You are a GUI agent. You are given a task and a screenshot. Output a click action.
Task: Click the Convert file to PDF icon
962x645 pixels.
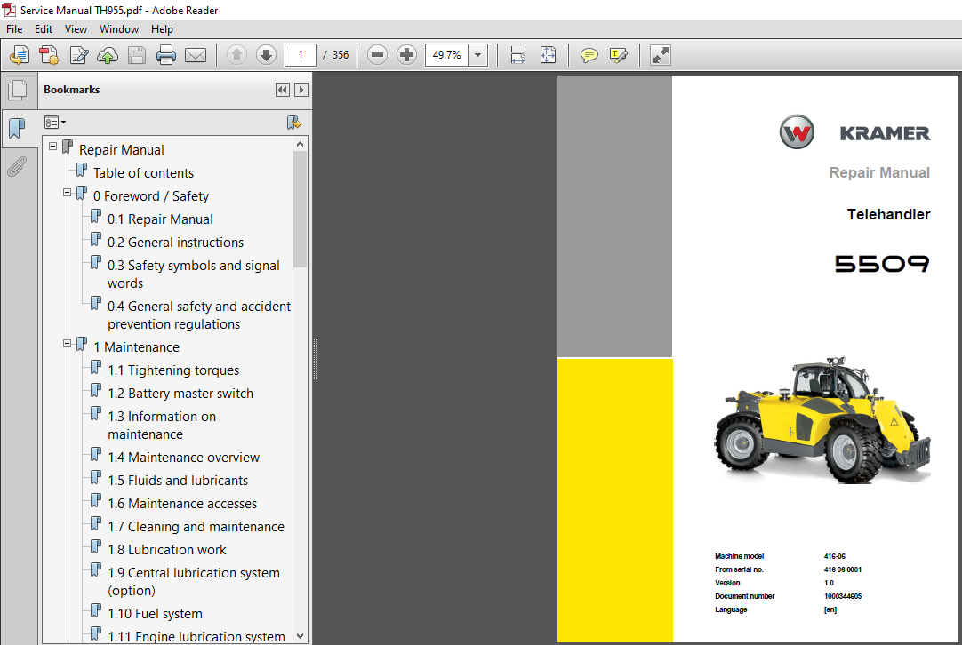[49, 55]
